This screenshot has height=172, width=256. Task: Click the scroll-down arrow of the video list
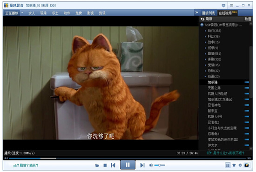(251, 148)
